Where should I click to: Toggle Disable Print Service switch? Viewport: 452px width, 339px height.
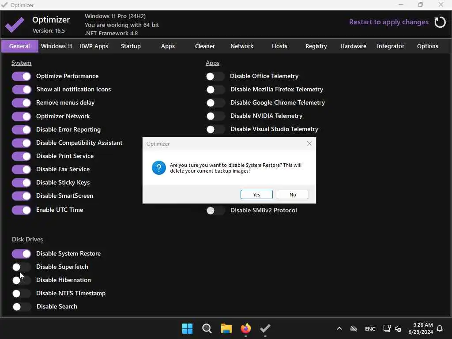tap(21, 156)
